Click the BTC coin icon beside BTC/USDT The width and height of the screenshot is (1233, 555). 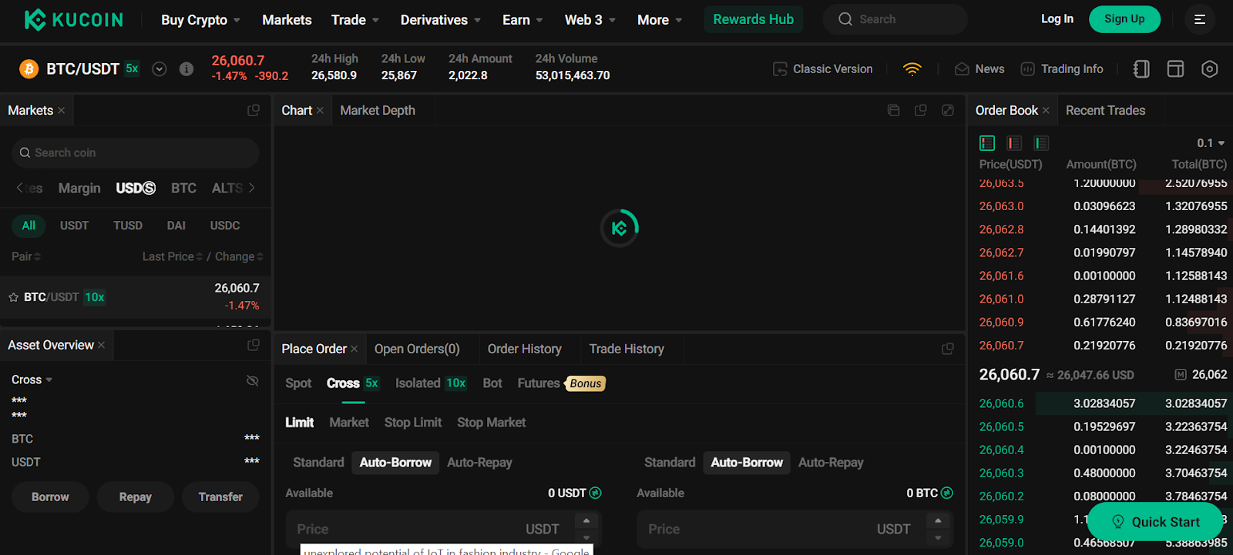29,69
